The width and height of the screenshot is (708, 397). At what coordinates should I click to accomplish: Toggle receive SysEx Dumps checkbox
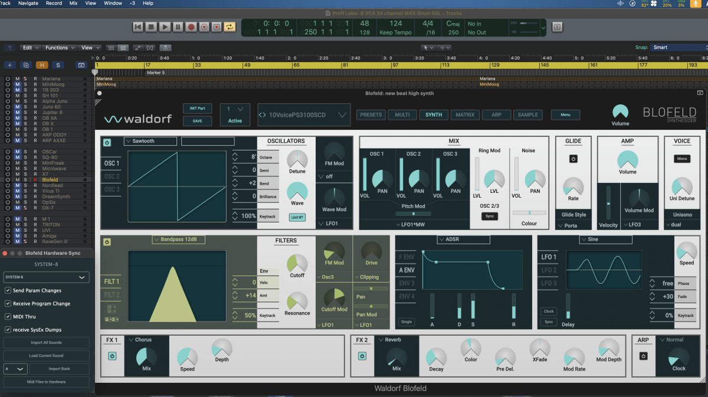pos(8,330)
